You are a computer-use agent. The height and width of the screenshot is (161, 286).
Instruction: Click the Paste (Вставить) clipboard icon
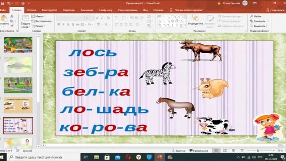coord(4,18)
